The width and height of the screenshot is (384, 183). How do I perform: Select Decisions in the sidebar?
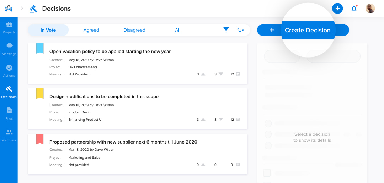click(x=9, y=92)
